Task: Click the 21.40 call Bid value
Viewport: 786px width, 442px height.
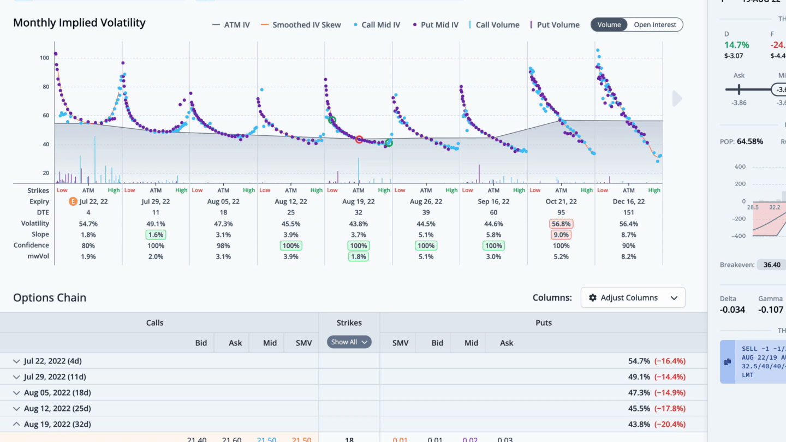Action: (196, 439)
